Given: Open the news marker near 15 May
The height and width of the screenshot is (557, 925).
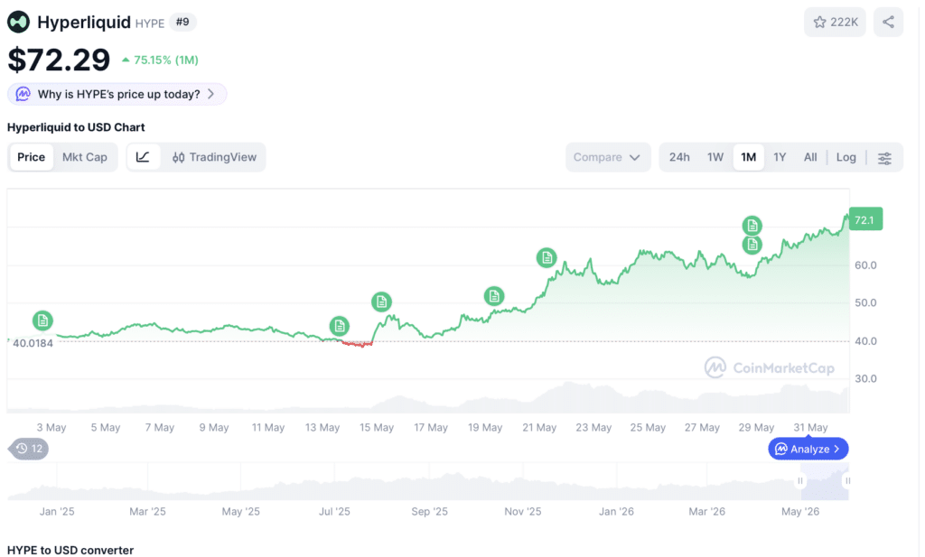Looking at the screenshot, I should click(x=382, y=302).
